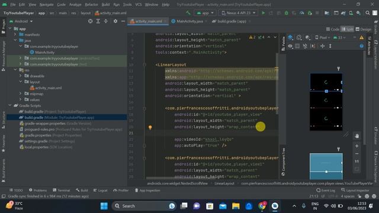379x213 pixels.
Task: Toggle the view options eye icon
Action: (x=290, y=46)
